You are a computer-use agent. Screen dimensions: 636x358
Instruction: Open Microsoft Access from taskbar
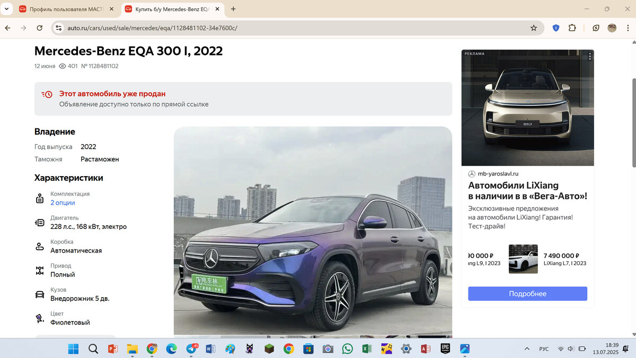[426, 348]
